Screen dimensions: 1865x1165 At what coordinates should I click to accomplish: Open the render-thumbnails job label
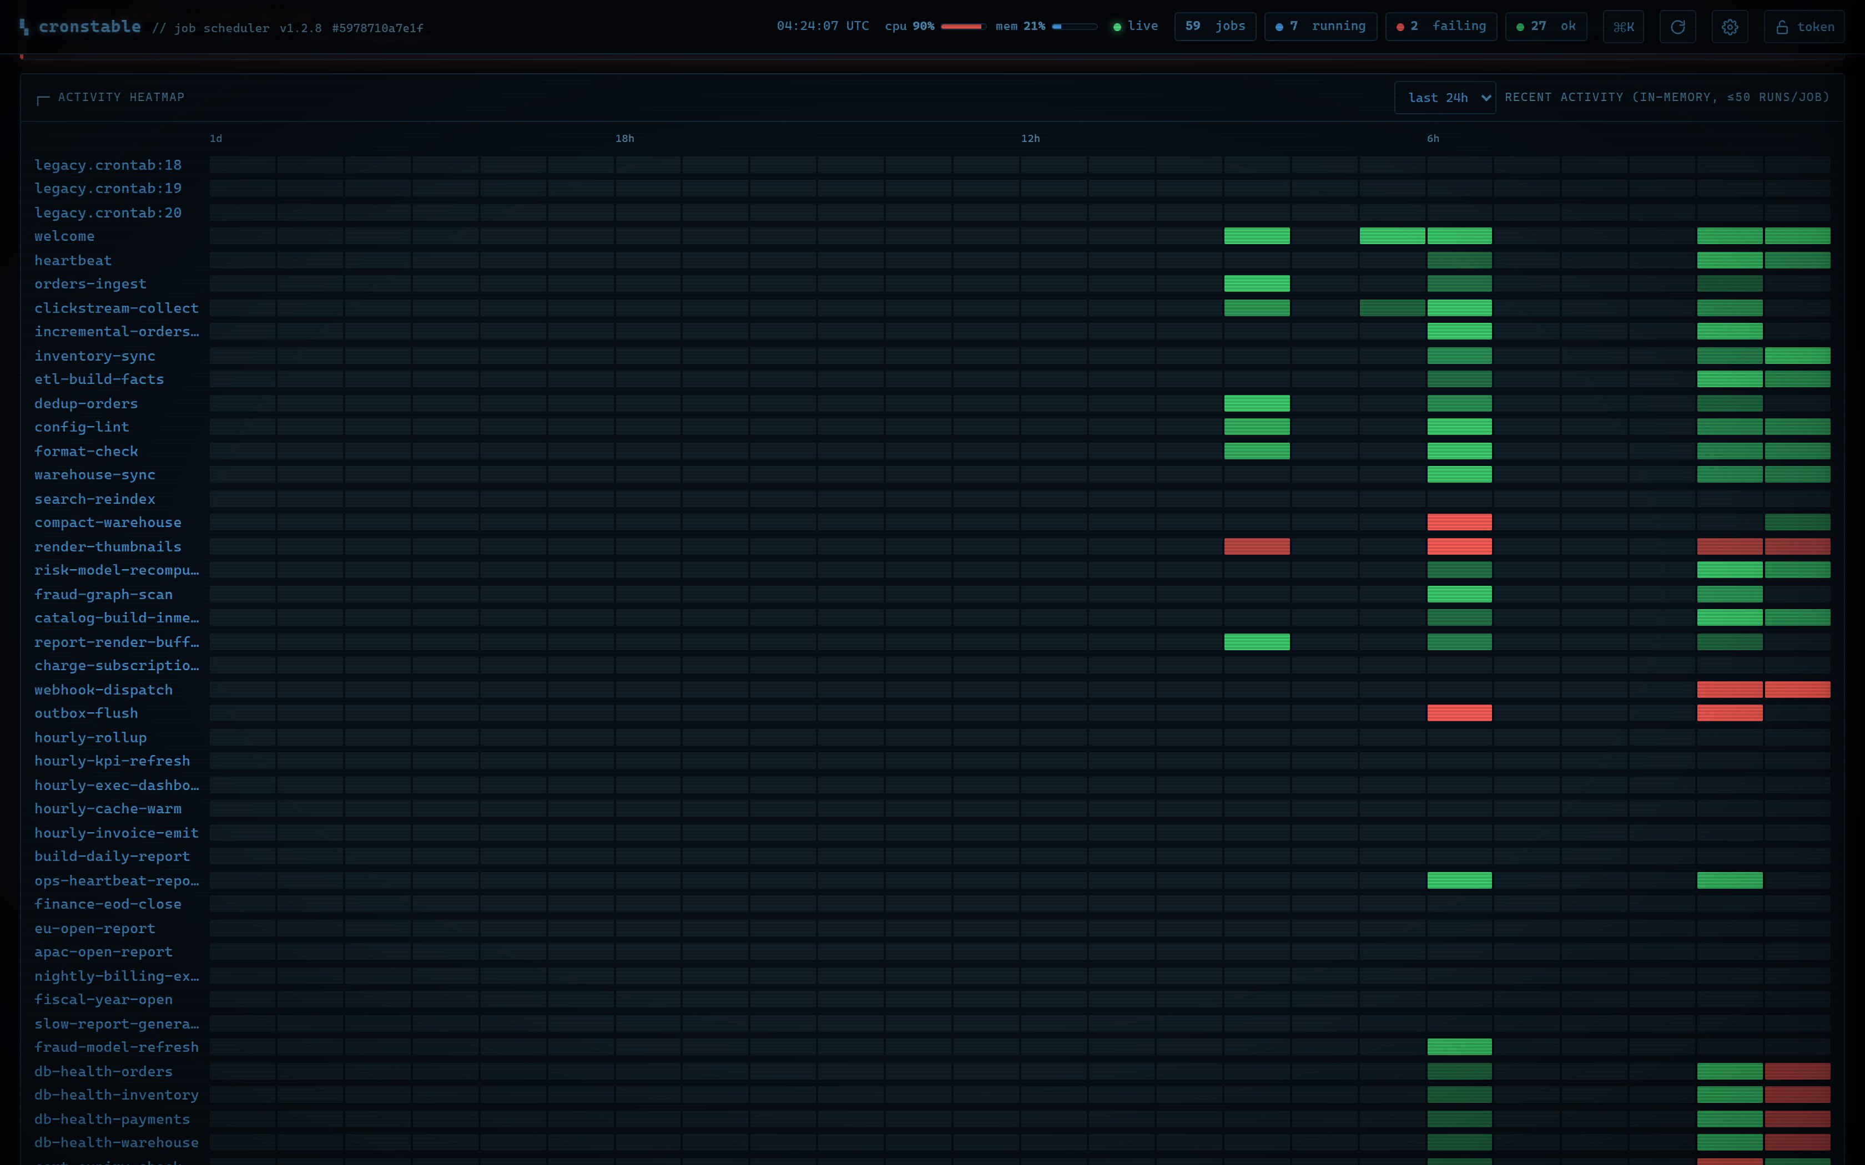pyautogui.click(x=108, y=547)
